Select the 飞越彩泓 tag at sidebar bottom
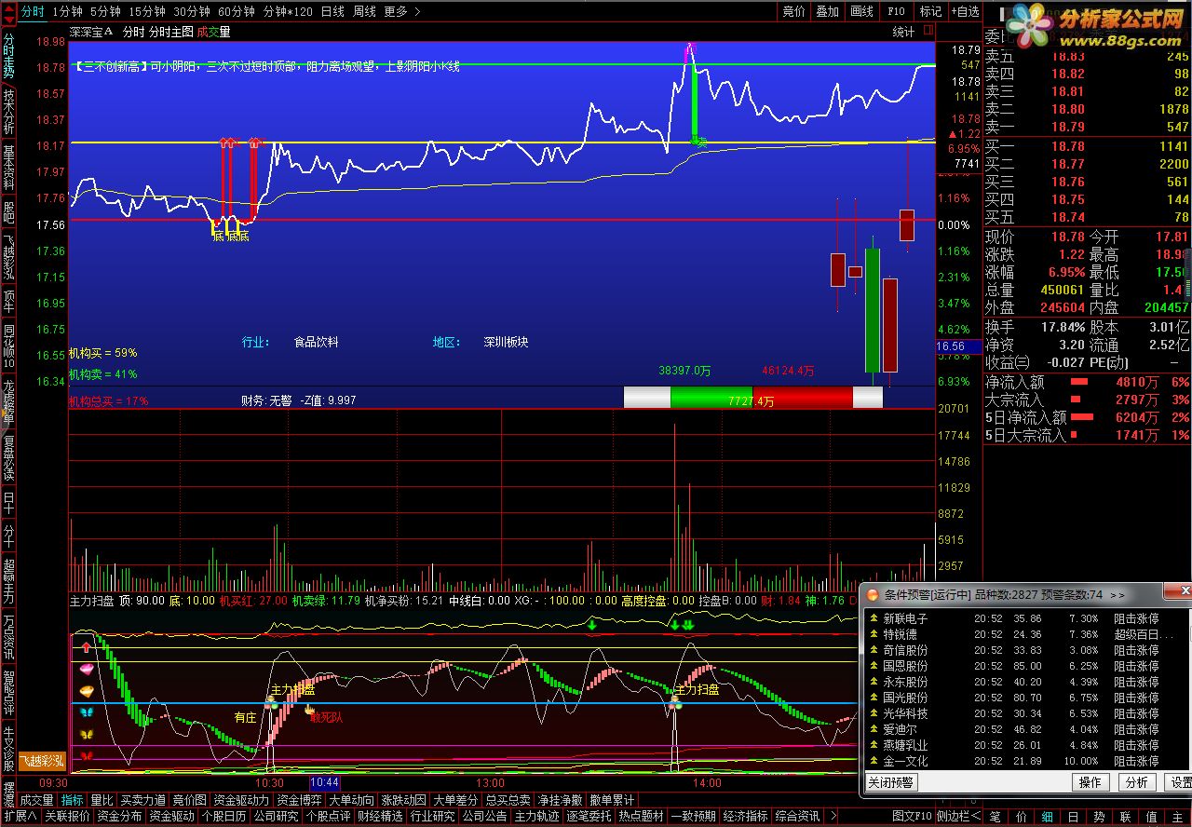Viewport: 1192px width, 827px height. [43, 762]
